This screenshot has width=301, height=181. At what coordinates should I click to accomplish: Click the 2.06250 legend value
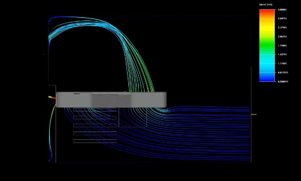(x=282, y=36)
